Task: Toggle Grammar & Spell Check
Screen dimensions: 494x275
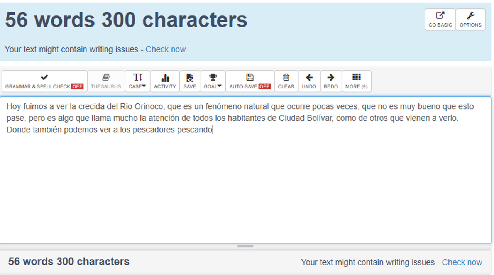Action: click(x=44, y=81)
